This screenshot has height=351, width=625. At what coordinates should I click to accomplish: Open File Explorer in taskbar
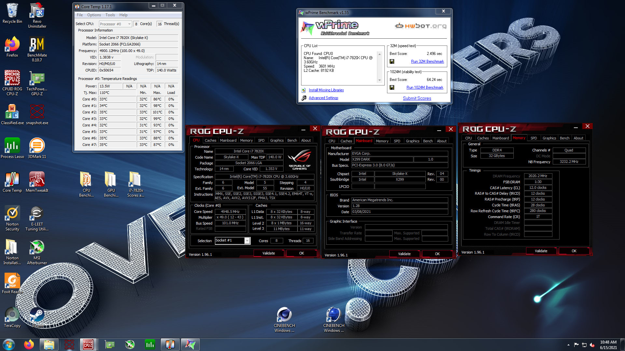coord(49,344)
